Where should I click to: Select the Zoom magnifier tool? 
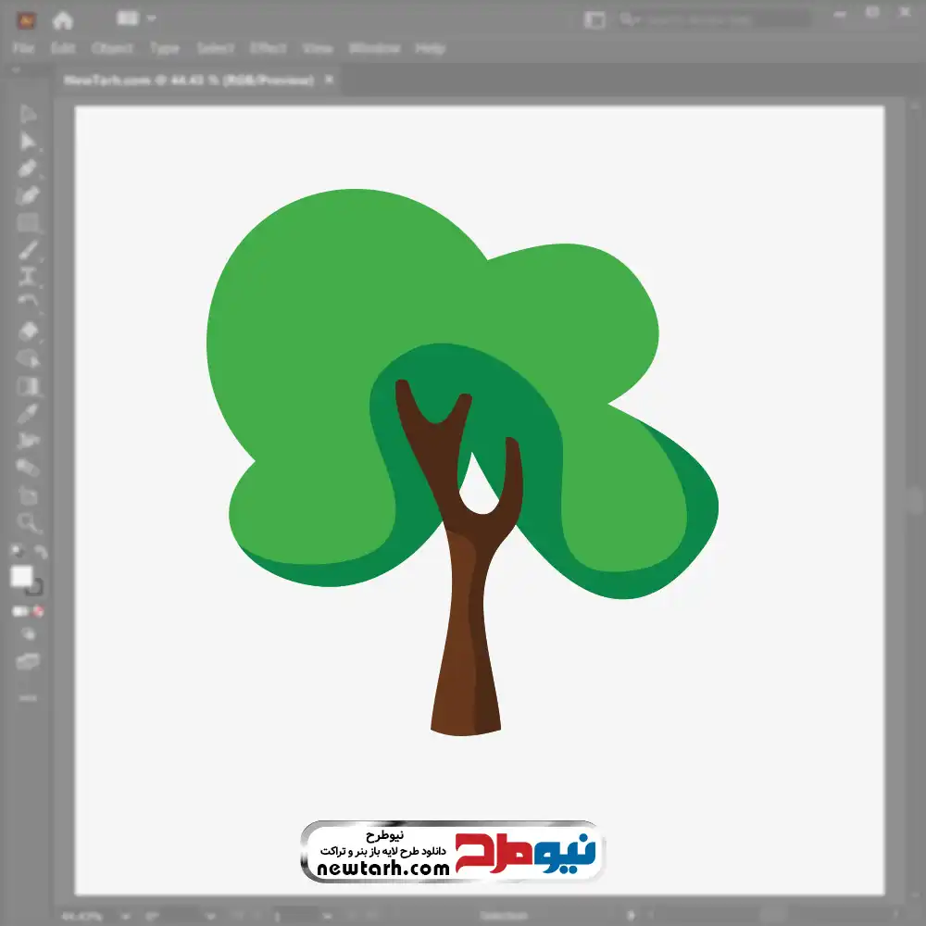click(x=28, y=522)
